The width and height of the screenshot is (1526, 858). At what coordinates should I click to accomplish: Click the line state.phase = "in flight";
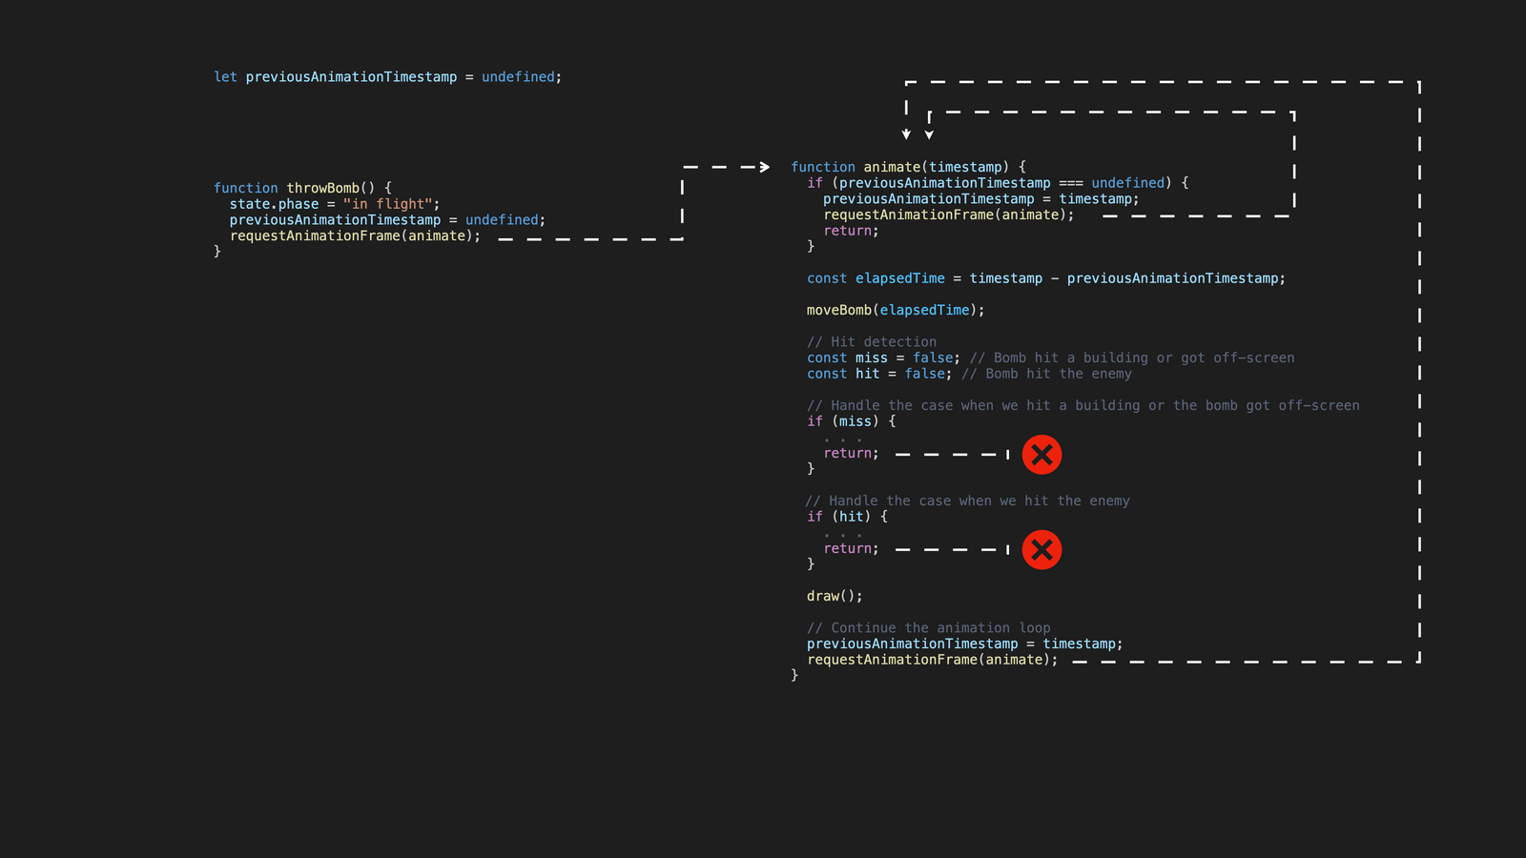click(335, 204)
